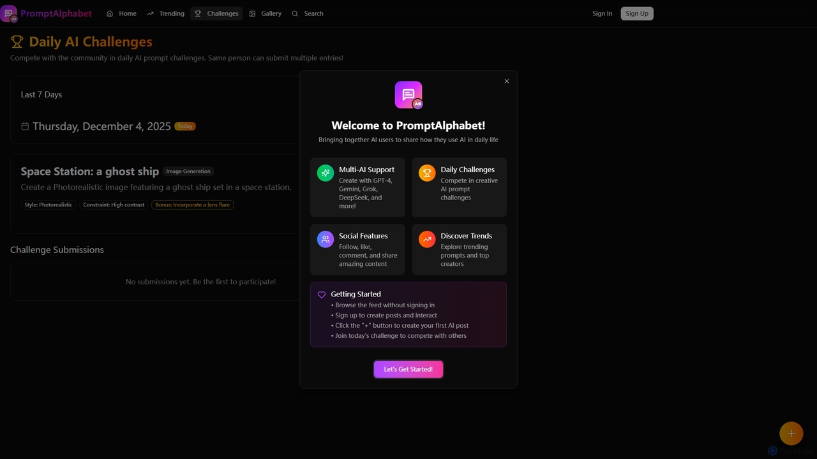Click the green Multi-AI Support sparkle icon
This screenshot has width=817, height=459.
[326, 173]
